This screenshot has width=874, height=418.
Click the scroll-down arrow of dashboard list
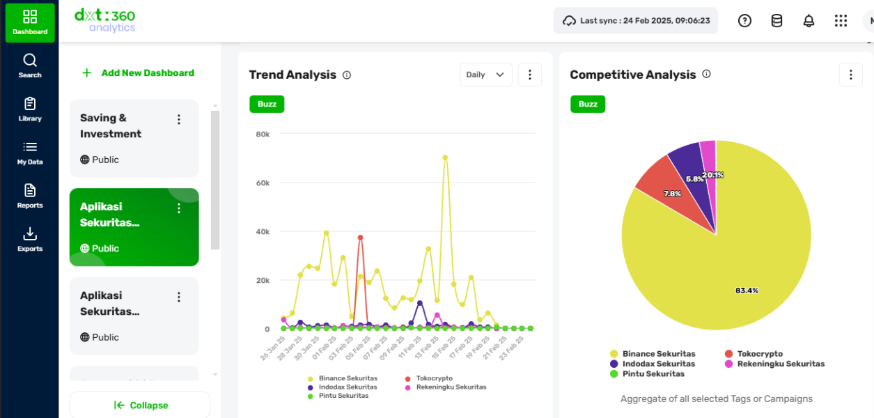coord(215,375)
